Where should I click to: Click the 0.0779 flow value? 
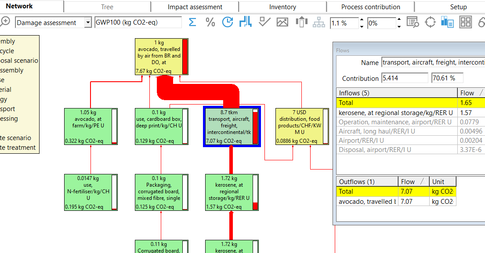[469, 122]
